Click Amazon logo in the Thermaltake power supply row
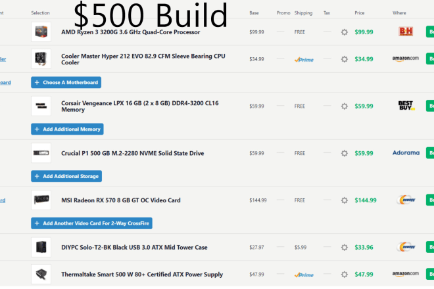434x289 pixels. point(406,274)
